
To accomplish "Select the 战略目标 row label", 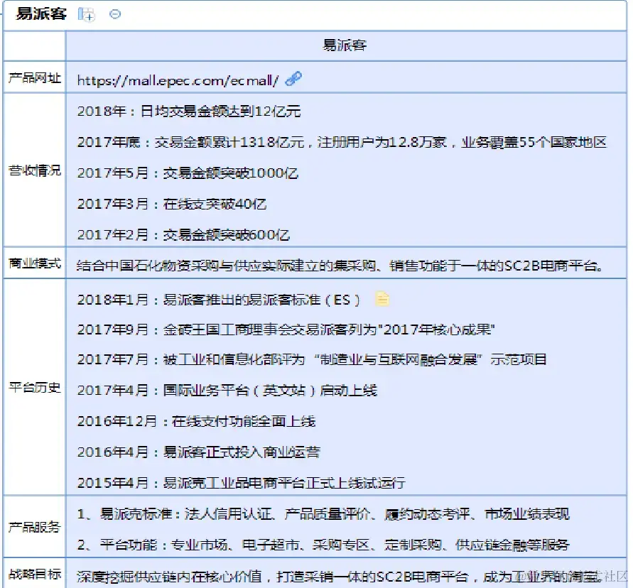I will pos(35,574).
